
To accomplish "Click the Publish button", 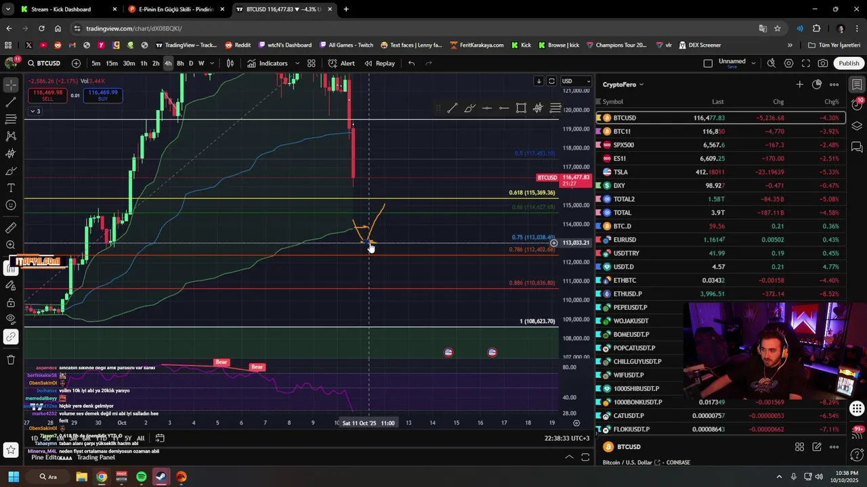I will [x=849, y=63].
